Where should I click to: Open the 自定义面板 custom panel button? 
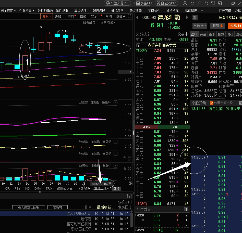[166, 3]
